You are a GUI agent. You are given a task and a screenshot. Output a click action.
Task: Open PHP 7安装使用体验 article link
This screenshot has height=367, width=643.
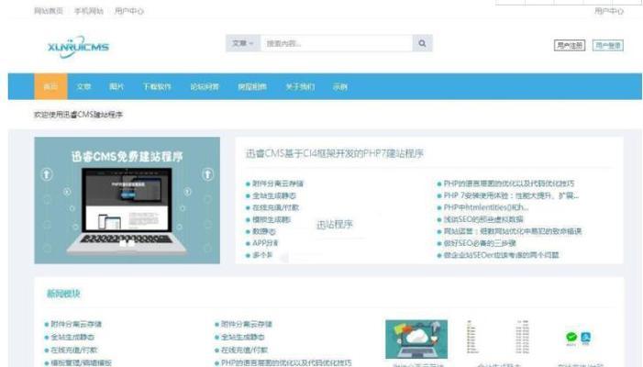coord(511,195)
